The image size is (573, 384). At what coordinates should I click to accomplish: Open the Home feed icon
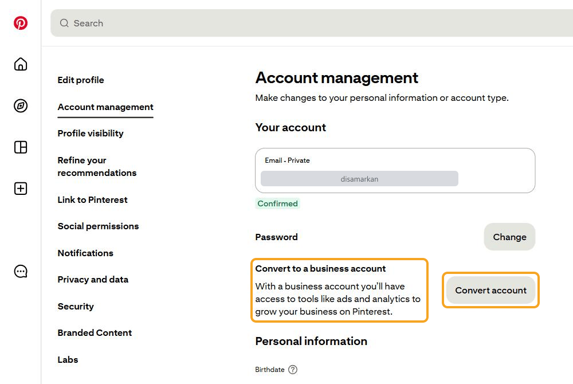(21, 64)
